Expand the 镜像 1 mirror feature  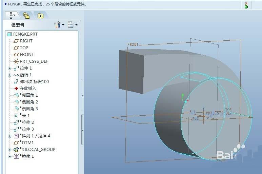pos(10,157)
